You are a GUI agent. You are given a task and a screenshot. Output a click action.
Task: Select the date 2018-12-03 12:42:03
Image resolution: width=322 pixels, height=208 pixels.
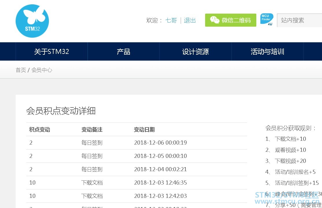point(160,196)
